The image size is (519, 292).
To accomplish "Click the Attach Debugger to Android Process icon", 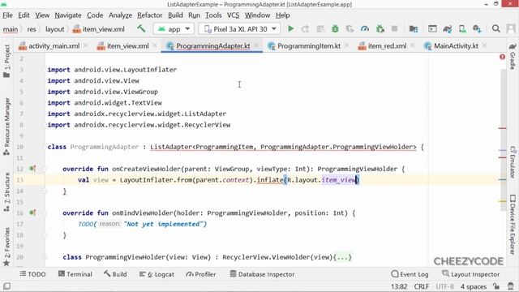I will (x=380, y=29).
